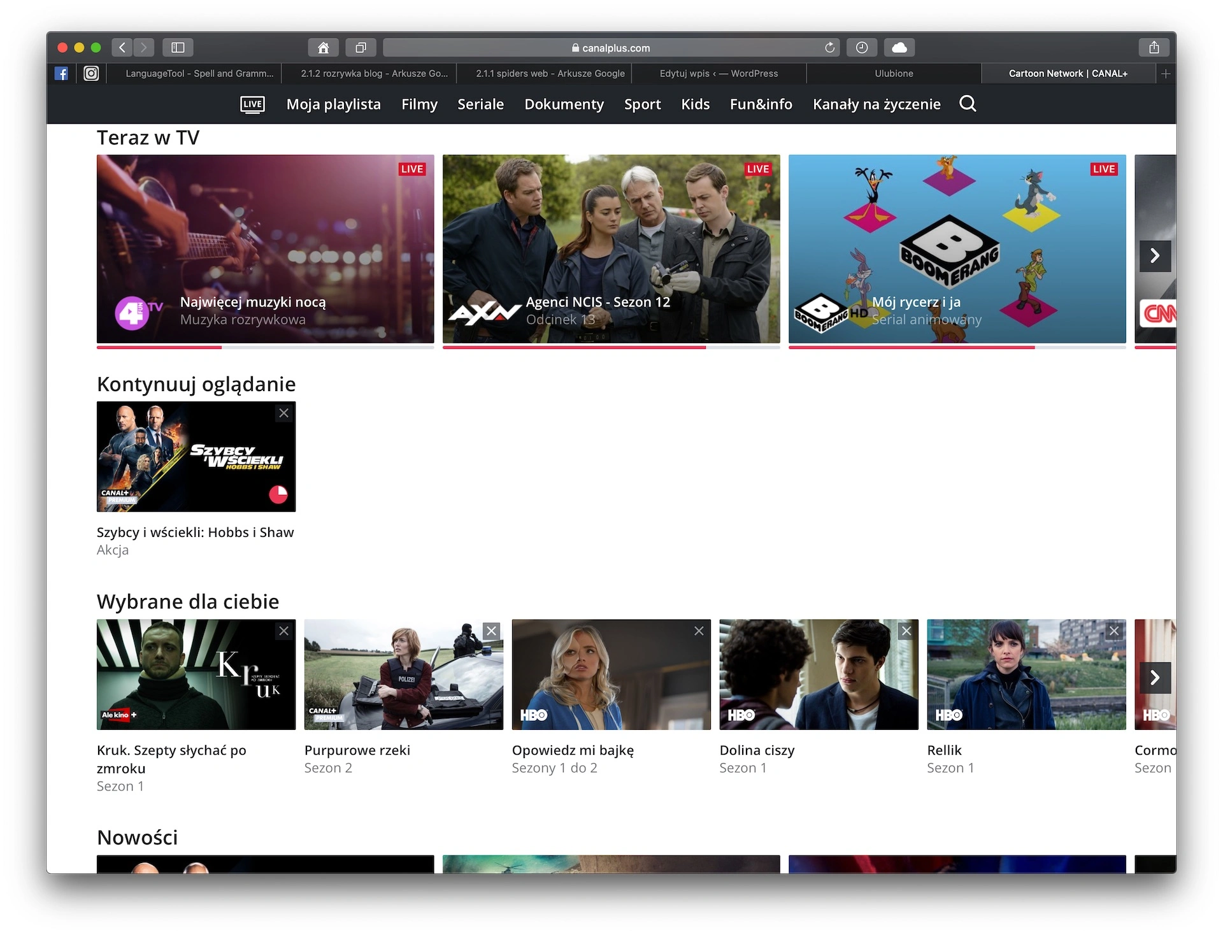The width and height of the screenshot is (1223, 935).
Task: Reload the canalplus.com page
Action: coord(829,48)
